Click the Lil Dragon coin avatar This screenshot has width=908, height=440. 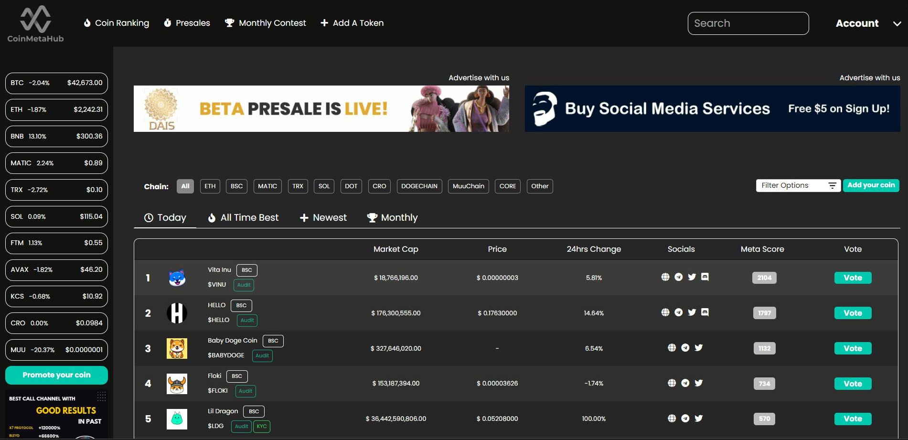(177, 419)
